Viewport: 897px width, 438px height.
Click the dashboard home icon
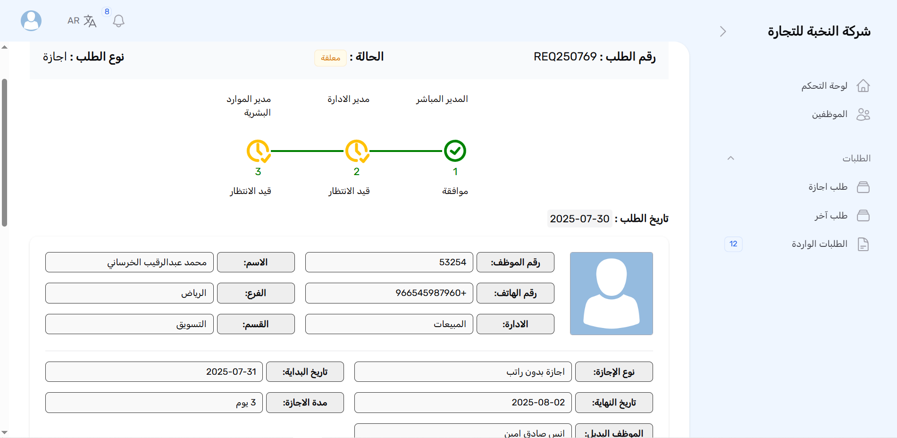pos(863,86)
